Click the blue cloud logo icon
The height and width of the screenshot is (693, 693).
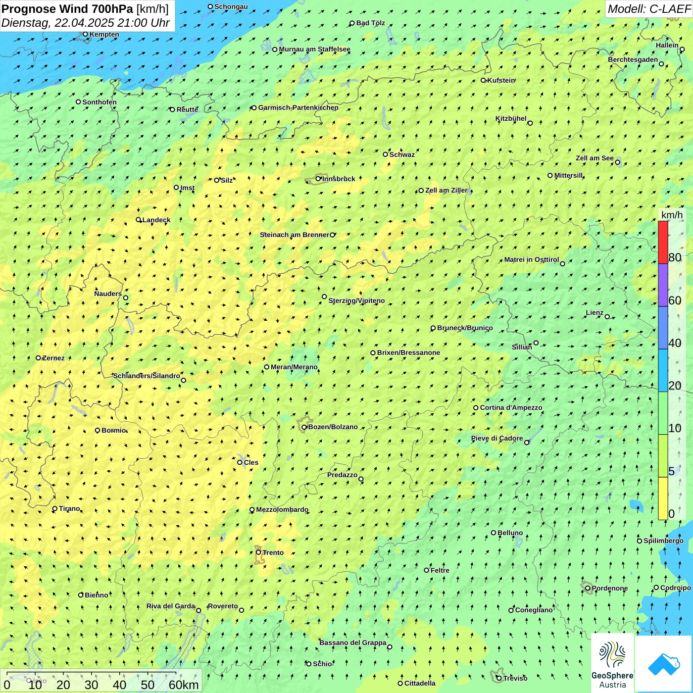tap(664, 664)
